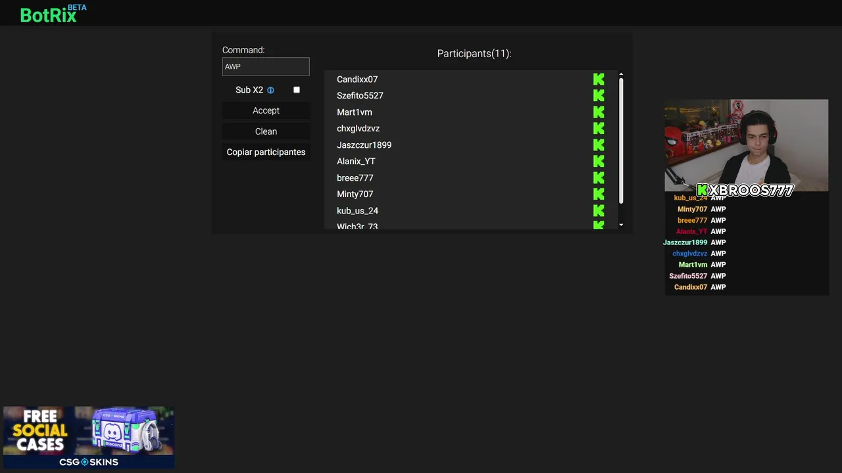Viewport: 842px width, 473px height.
Task: Click the Kick icon beside Alanix_YT
Action: (x=599, y=162)
